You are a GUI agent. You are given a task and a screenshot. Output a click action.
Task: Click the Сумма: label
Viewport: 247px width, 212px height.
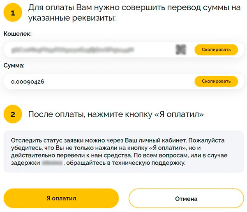tap(14, 65)
